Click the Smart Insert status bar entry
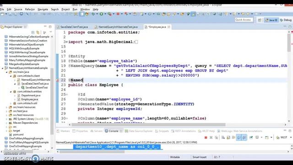 tap(200, 157)
